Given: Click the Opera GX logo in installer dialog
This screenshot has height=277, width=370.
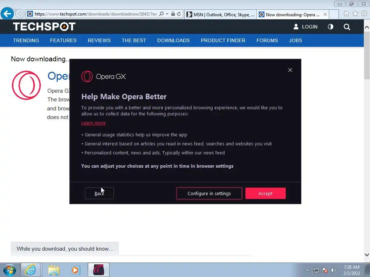Looking at the screenshot, I should 103,76.
